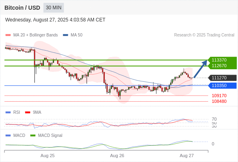Select the RSI legend marker

pyautogui.click(x=8, y=113)
